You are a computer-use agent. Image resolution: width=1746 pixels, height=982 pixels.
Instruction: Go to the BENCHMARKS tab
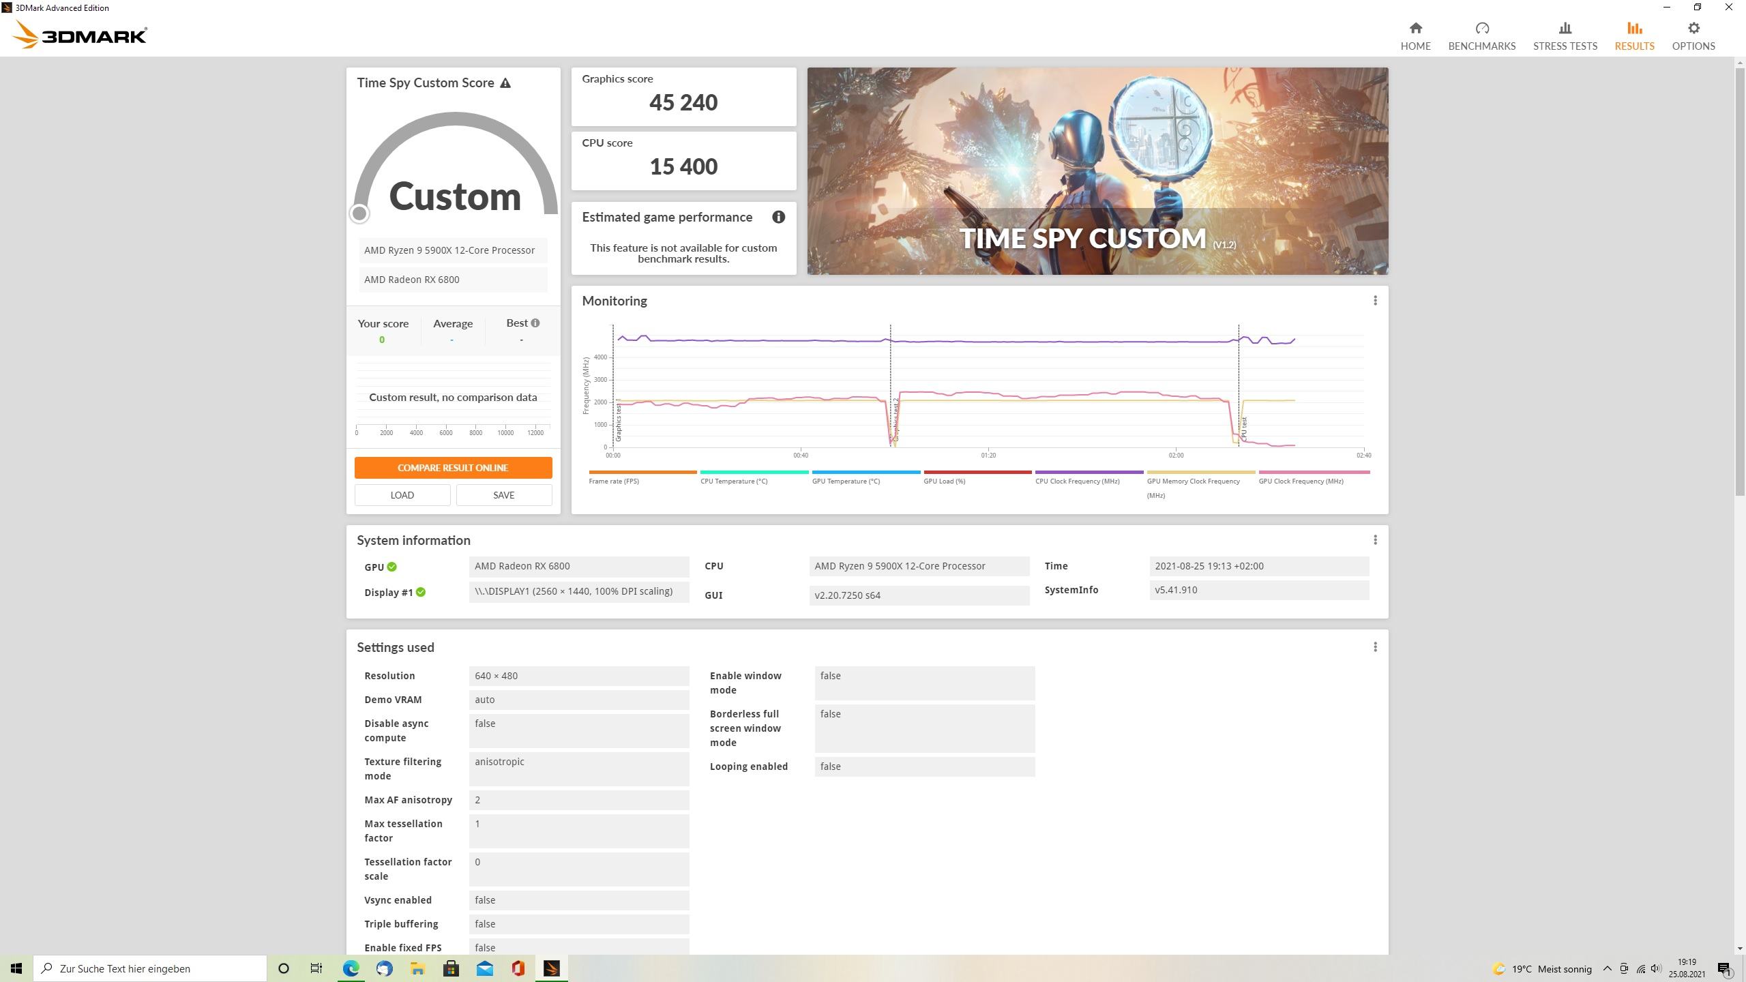pos(1481,36)
